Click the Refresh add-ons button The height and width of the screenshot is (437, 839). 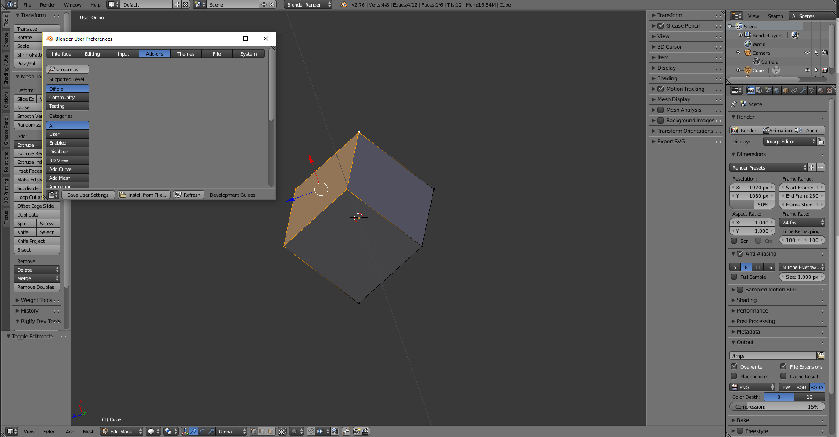coord(188,195)
